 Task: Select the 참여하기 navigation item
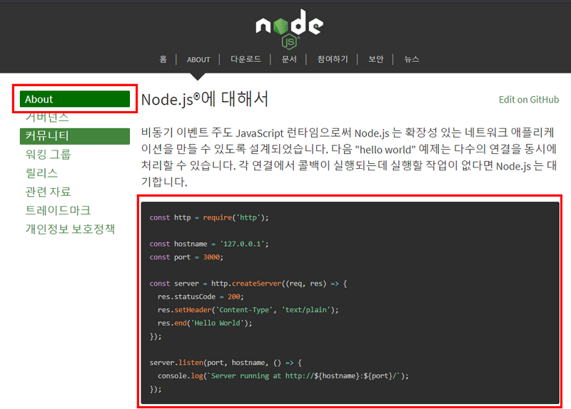coord(333,59)
